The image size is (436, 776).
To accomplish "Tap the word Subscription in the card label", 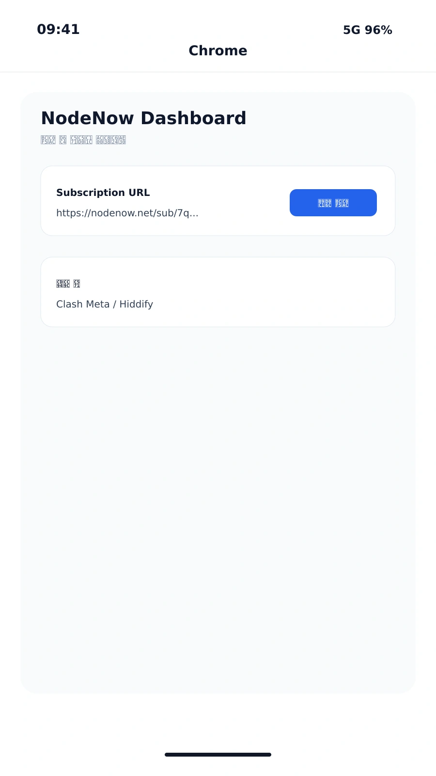I will [x=90, y=193].
